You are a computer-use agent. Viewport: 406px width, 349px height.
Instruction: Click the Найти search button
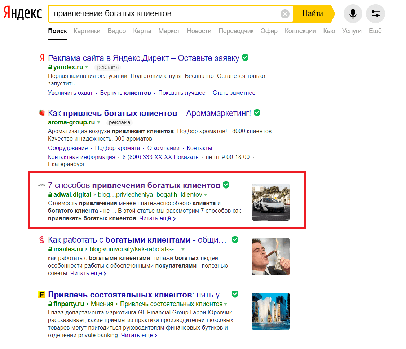(x=313, y=13)
